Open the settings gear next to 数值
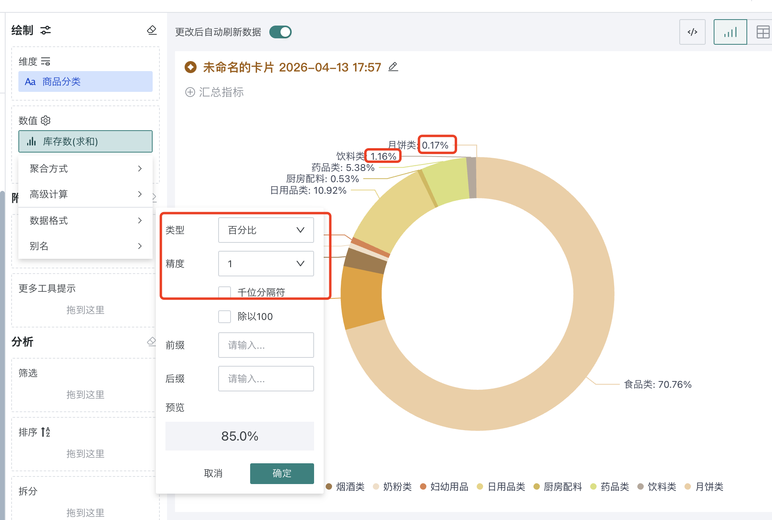 46,120
